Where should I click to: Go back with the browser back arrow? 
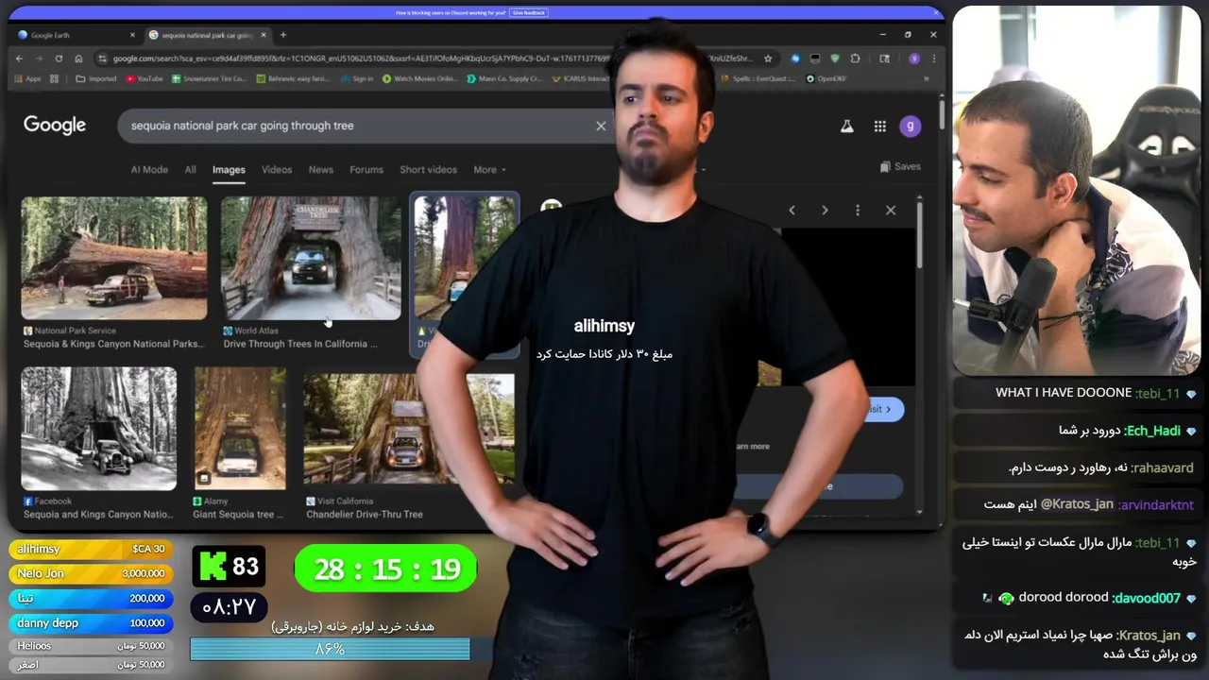[19, 59]
